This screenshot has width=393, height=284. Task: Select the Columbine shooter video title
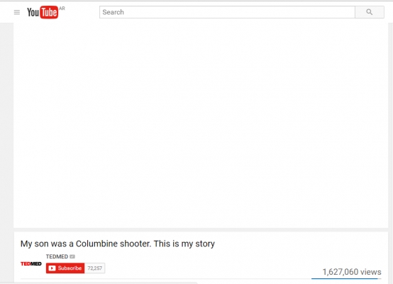click(x=118, y=244)
